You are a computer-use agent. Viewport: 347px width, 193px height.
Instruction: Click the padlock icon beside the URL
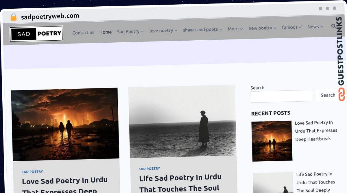point(13,17)
